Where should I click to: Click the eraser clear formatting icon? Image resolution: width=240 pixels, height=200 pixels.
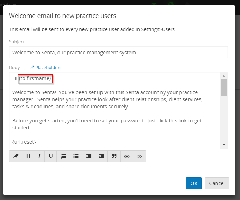tap(16, 156)
